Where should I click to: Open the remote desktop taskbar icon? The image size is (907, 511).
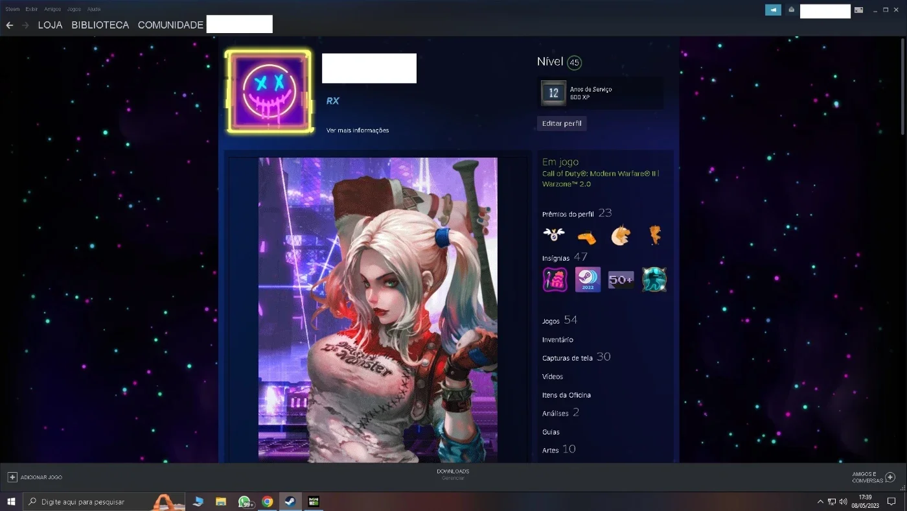[198, 501]
